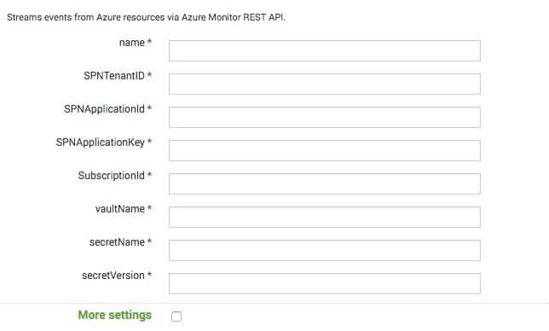Enable the More settings checkbox
Screen dimensions: 549x331
pos(176,316)
